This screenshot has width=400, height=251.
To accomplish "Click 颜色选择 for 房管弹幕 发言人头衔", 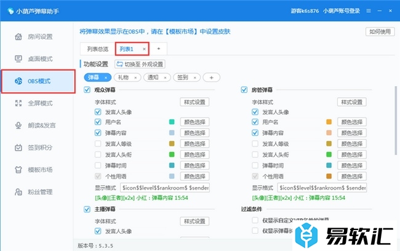I will (x=352, y=154).
